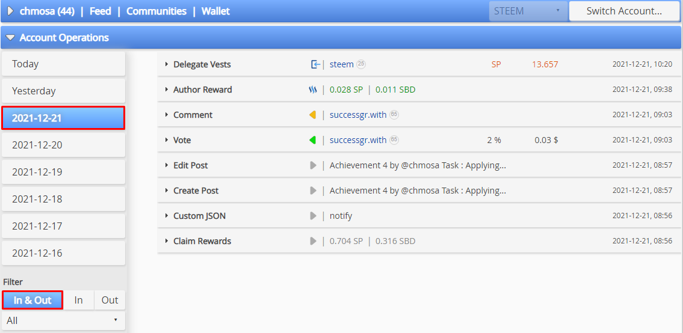Click the gray arrow icon in Custom JSON row
683x333 pixels.
pos(313,216)
